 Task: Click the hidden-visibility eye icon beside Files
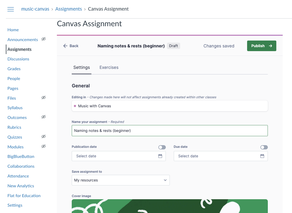43,97
